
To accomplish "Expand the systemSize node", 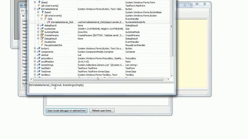I will click(38, 29).
